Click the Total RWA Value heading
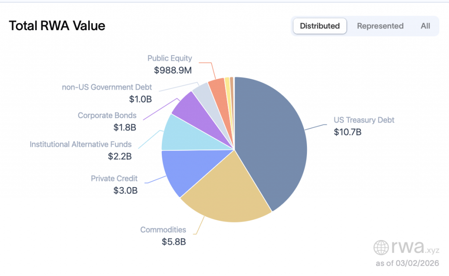The image size is (449, 276). point(57,26)
